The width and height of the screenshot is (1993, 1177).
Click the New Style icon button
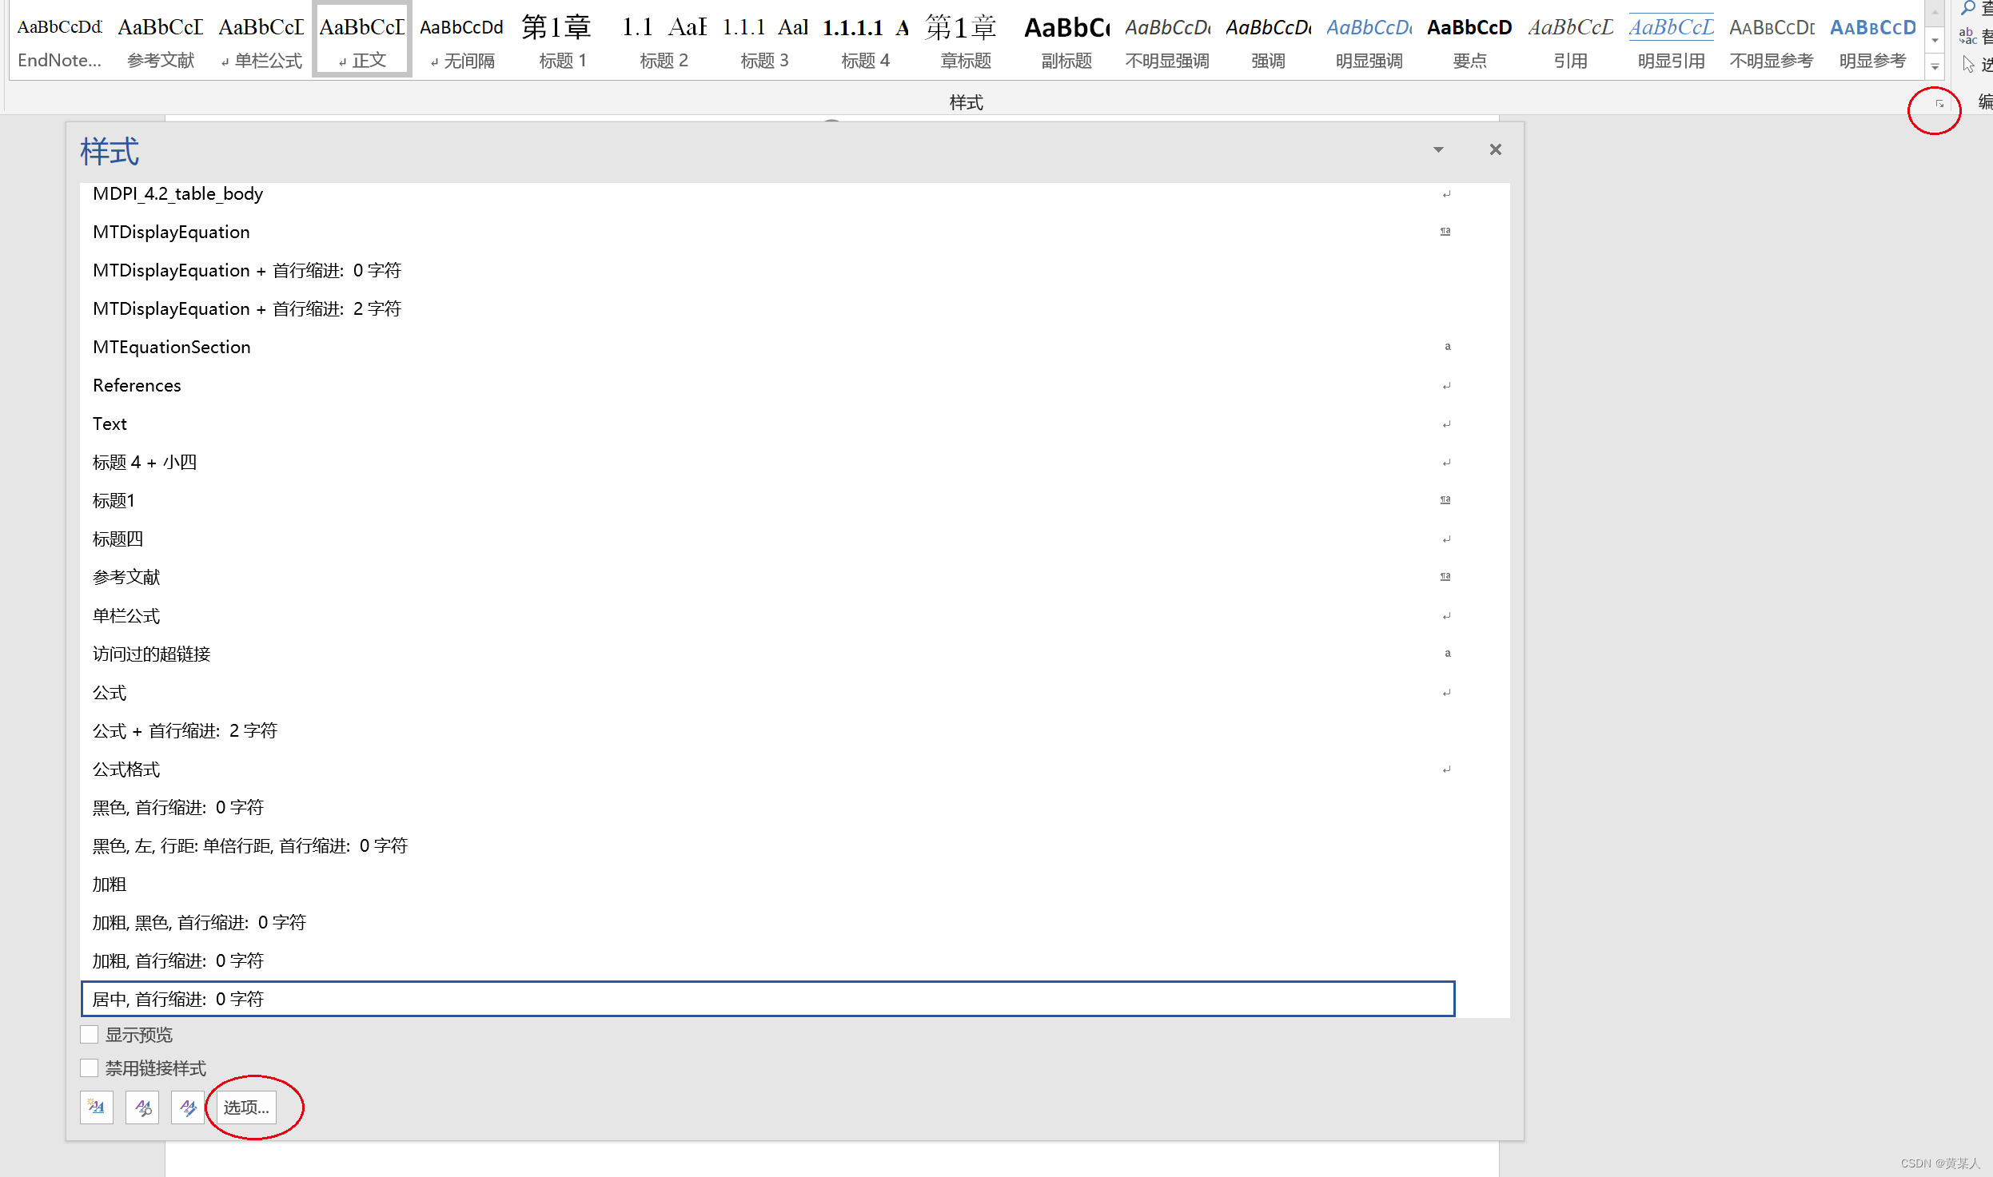pyautogui.click(x=97, y=1107)
